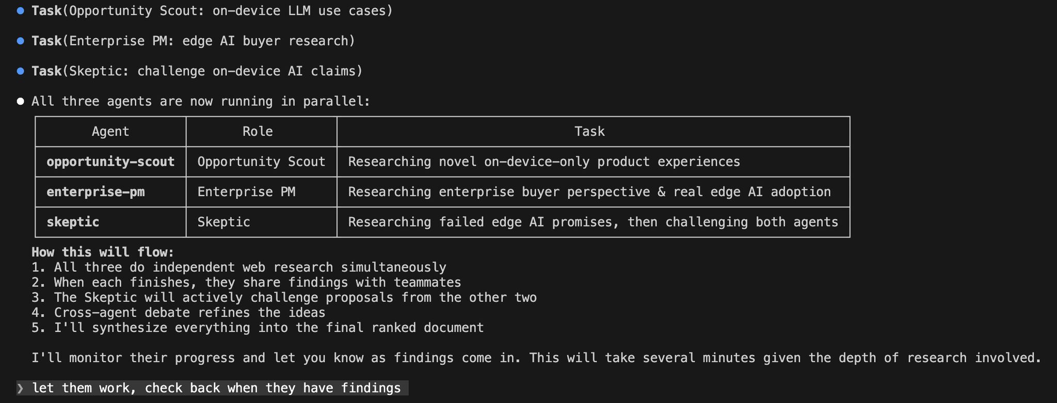The image size is (1057, 403).
Task: Expand the Skeptic challenge task line
Action: click(197, 71)
